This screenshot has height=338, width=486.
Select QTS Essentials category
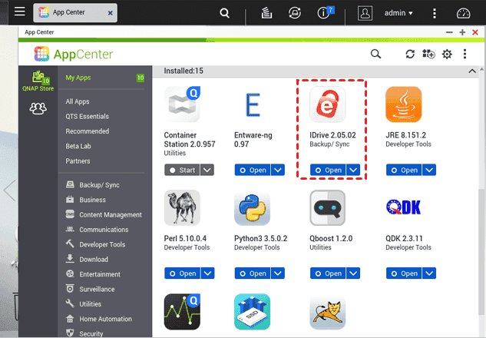(87, 116)
